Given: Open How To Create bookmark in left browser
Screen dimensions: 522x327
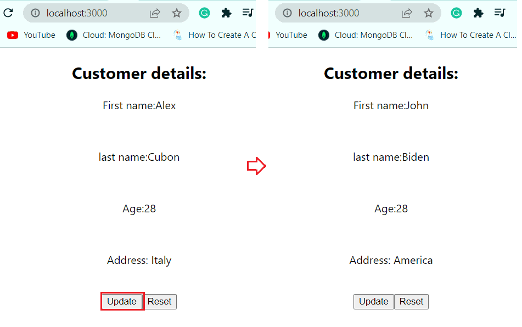Looking at the screenshot, I should click(x=215, y=35).
